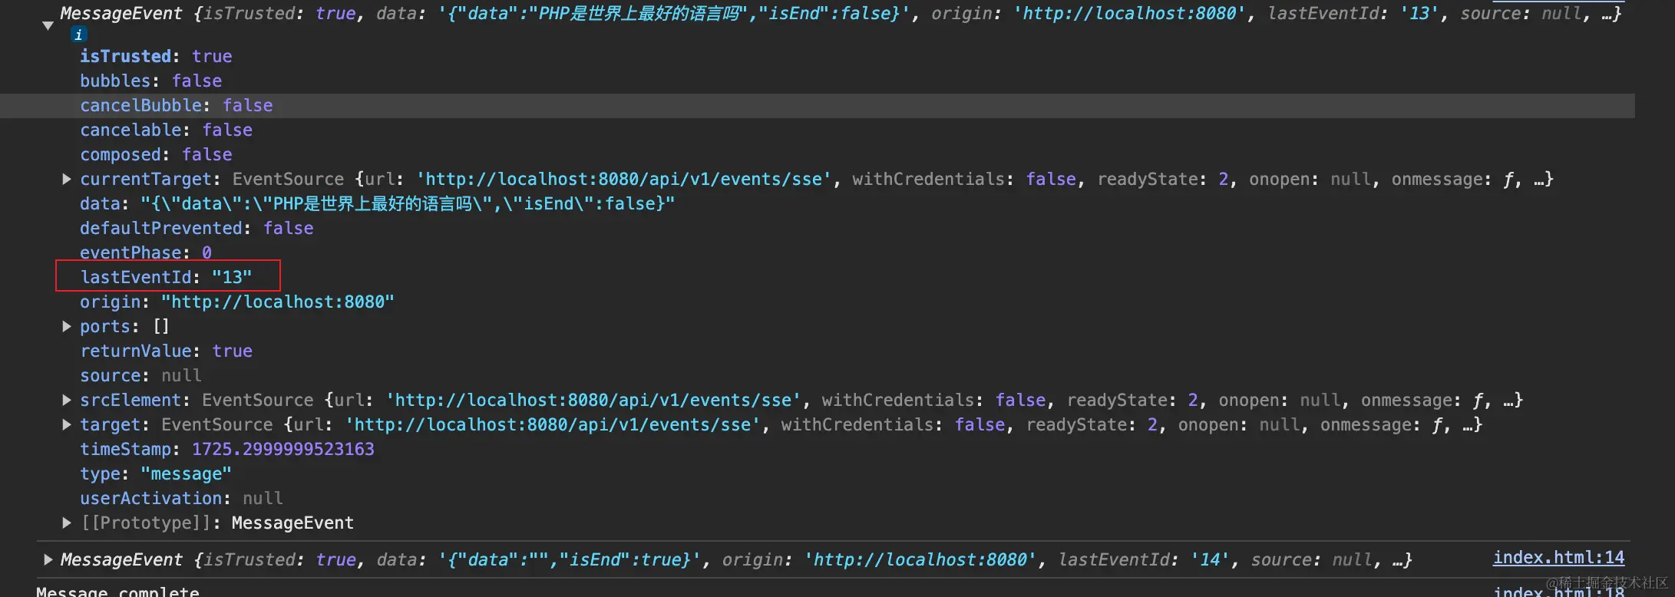Select the returnValue: true property

pos(166,351)
